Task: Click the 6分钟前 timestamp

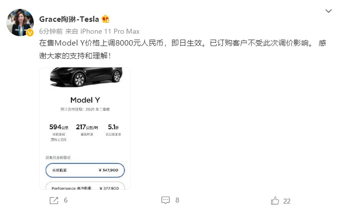Action: click(51, 31)
